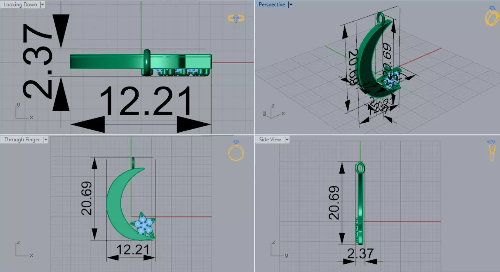Select the bail ring in Looking Down view
The height and width of the screenshot is (272, 500).
pyautogui.click(x=147, y=63)
